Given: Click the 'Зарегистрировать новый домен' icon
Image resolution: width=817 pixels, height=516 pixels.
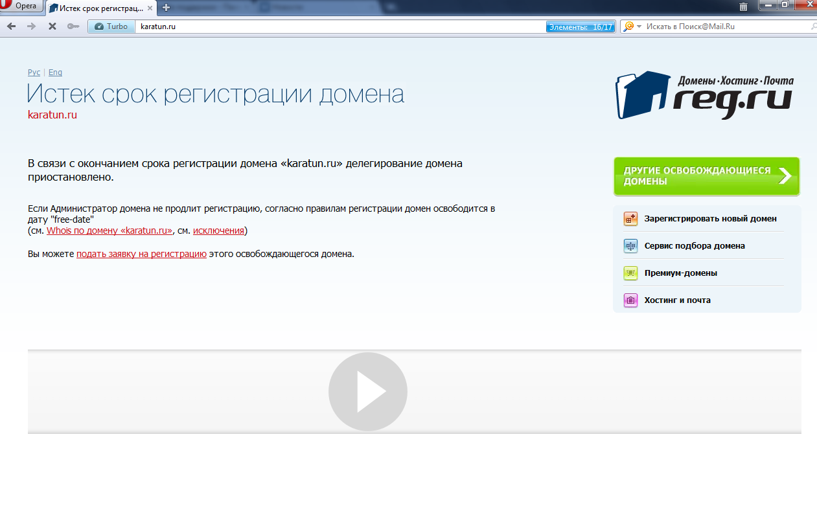Looking at the screenshot, I should [630, 219].
